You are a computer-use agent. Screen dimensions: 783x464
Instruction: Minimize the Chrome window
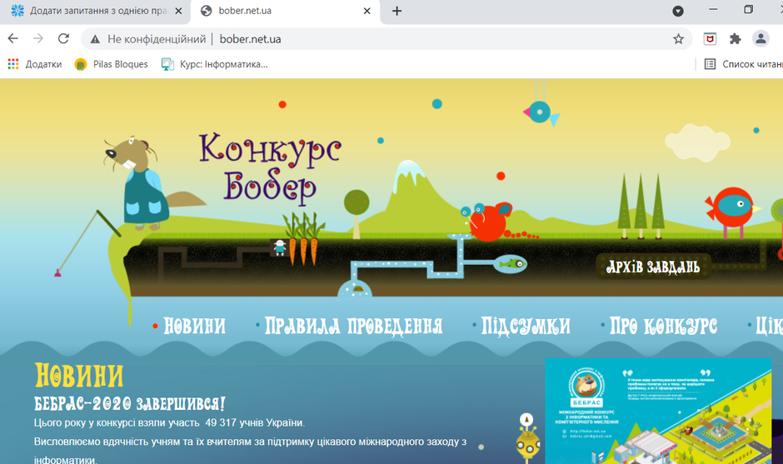[x=713, y=10]
